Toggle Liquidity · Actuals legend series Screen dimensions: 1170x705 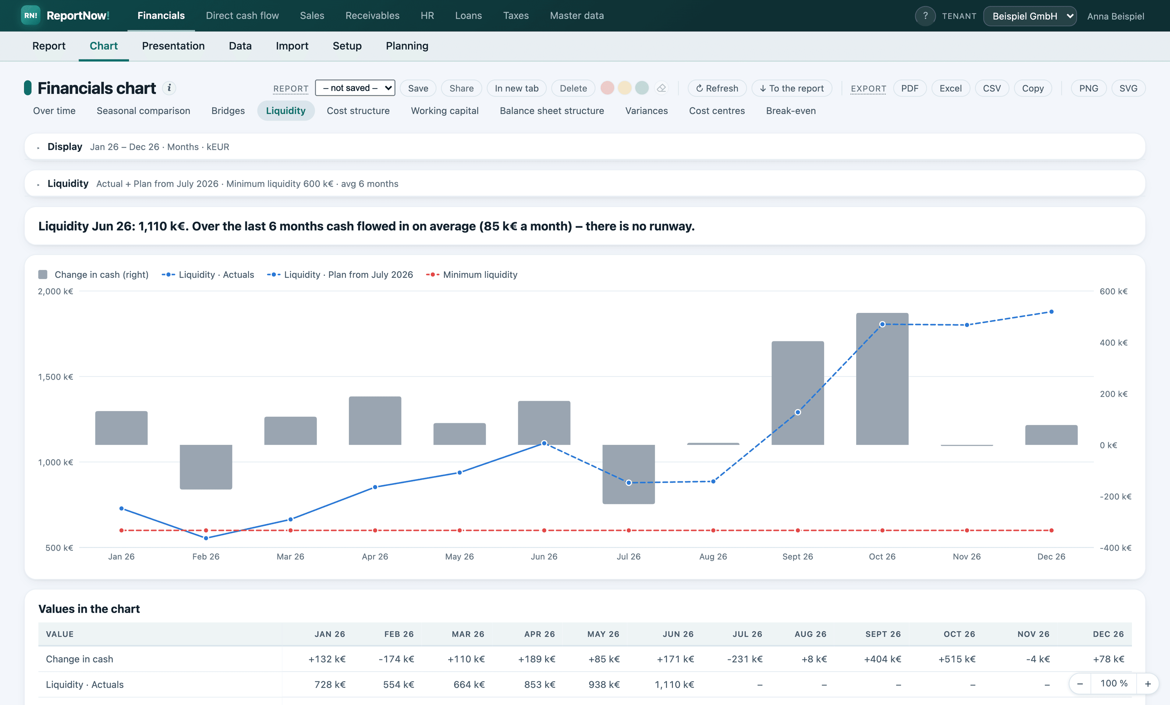207,275
